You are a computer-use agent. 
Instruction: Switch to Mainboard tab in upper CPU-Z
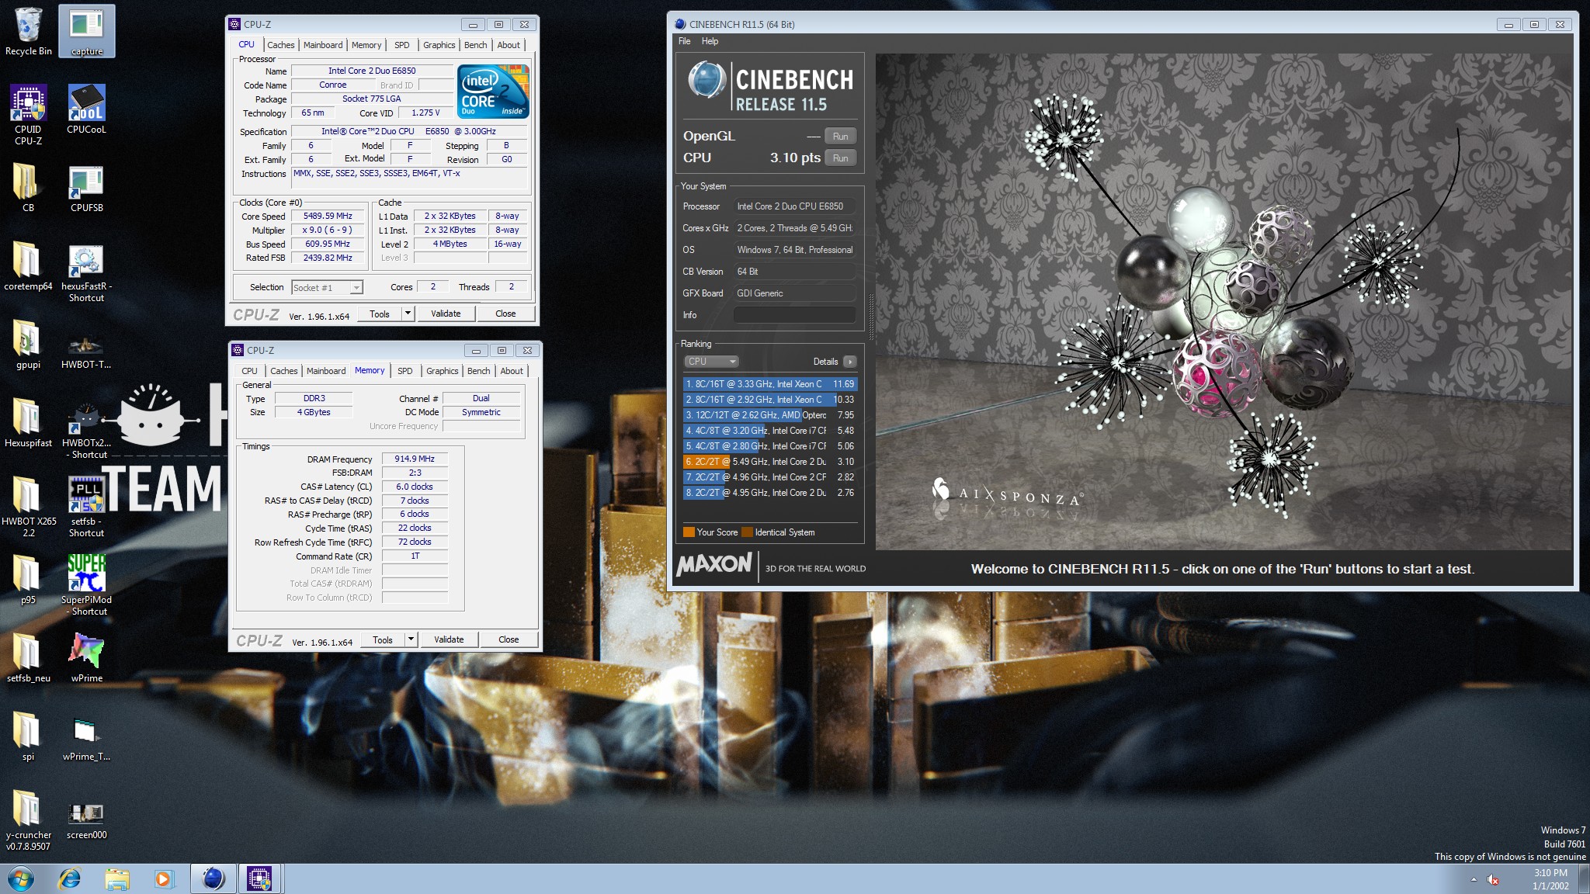[323, 45]
